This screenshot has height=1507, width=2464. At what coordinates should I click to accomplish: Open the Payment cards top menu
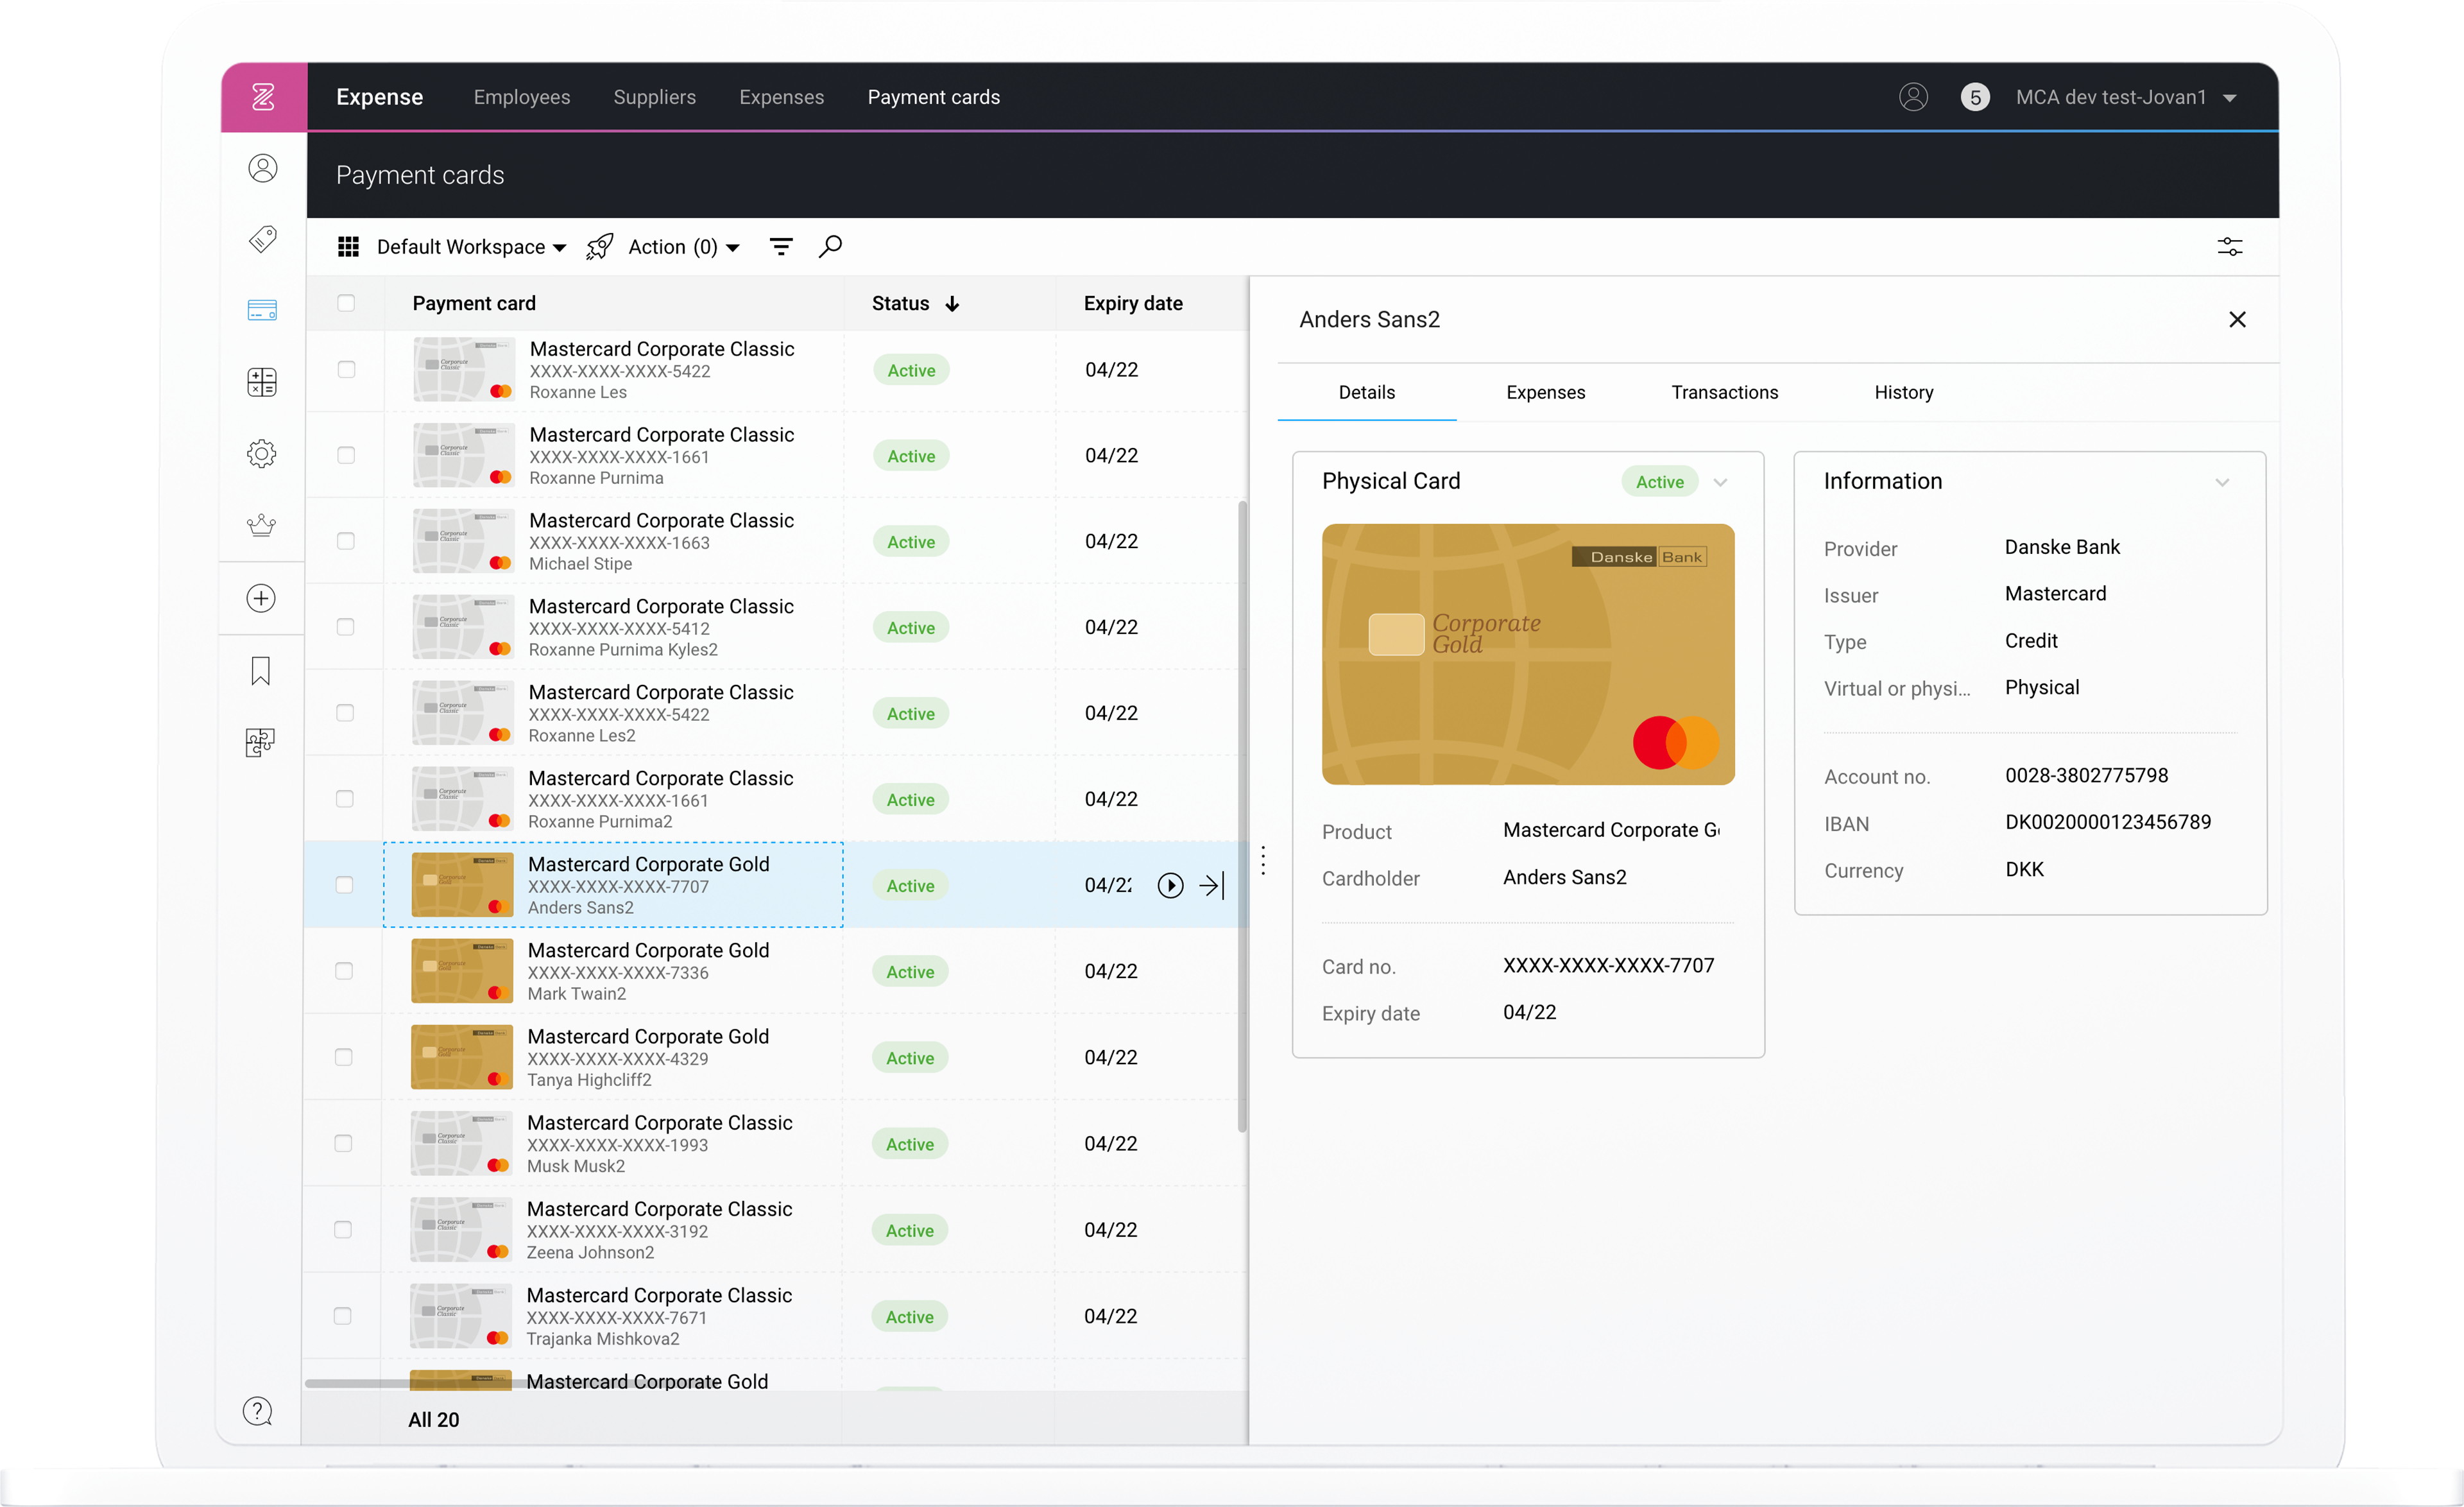click(x=934, y=97)
